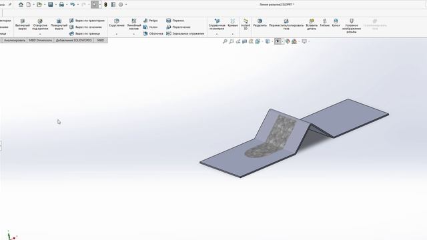Image resolution: width=427 pixels, height=240 pixels.
Task: Open the View Orientation icon
Action: (x=258, y=41)
